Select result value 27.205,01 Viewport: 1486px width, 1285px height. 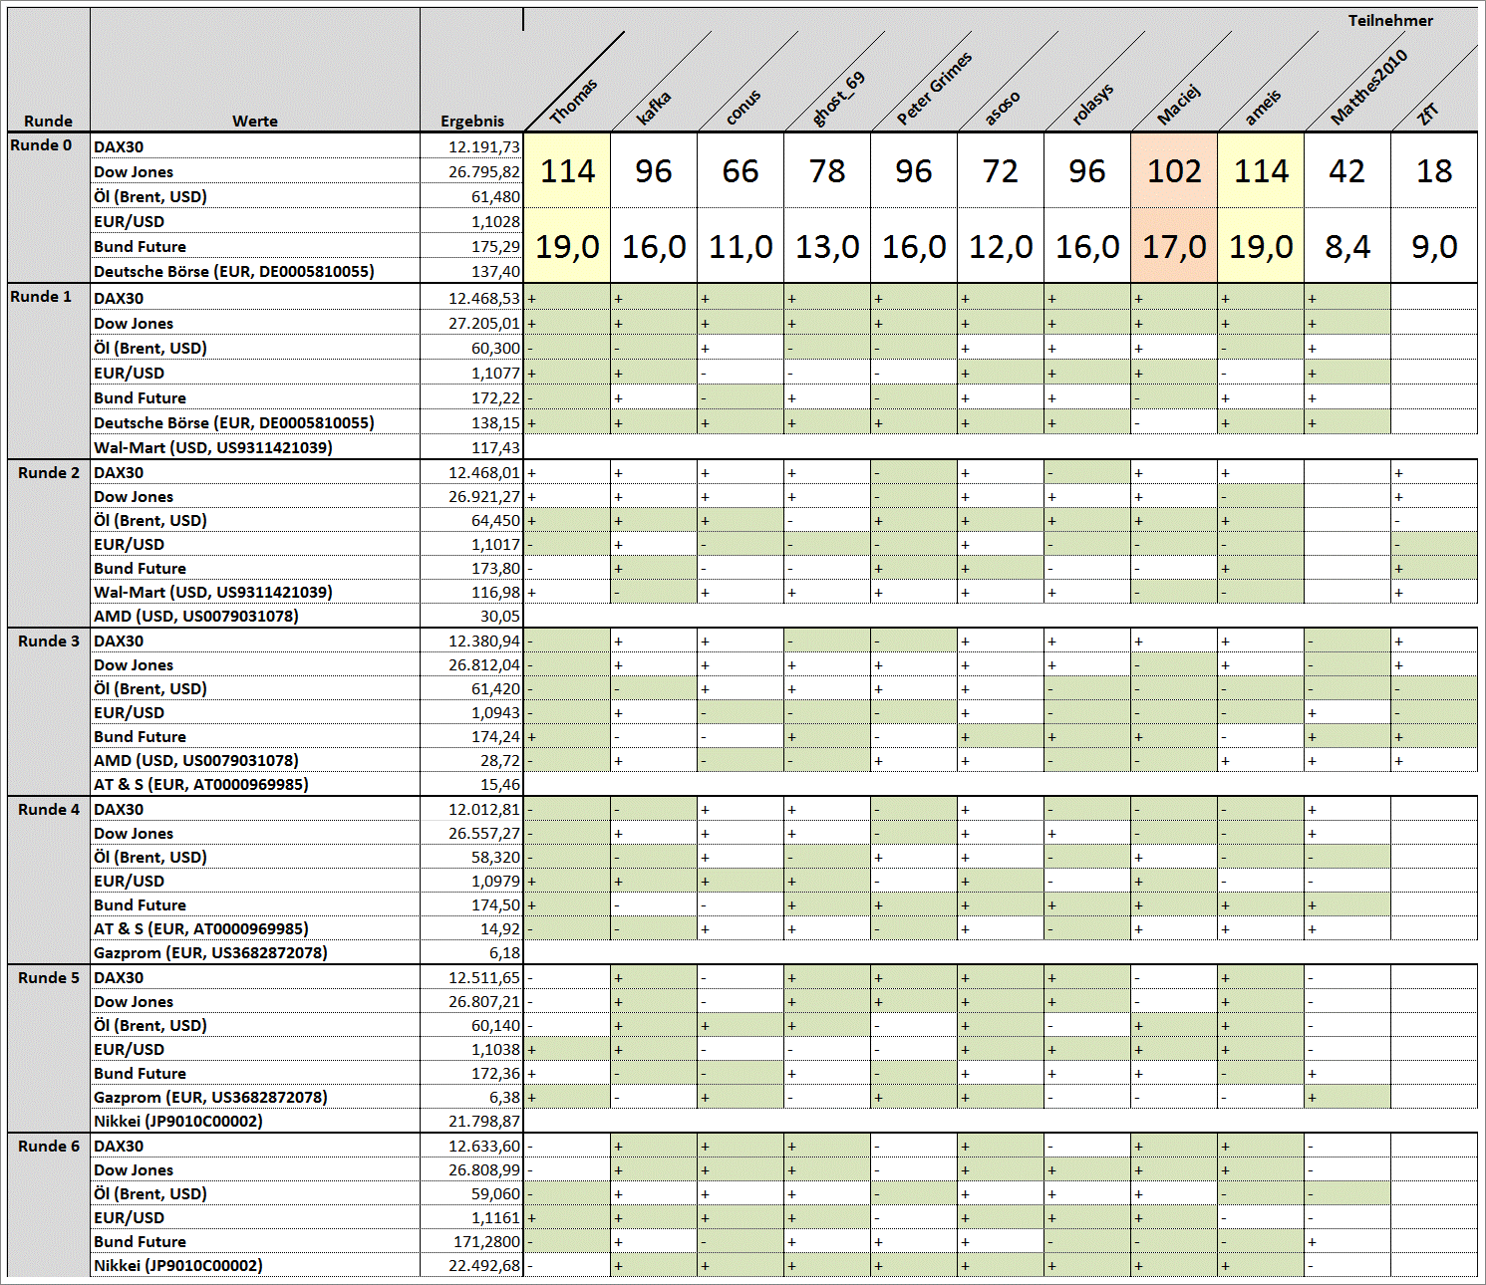click(x=484, y=323)
